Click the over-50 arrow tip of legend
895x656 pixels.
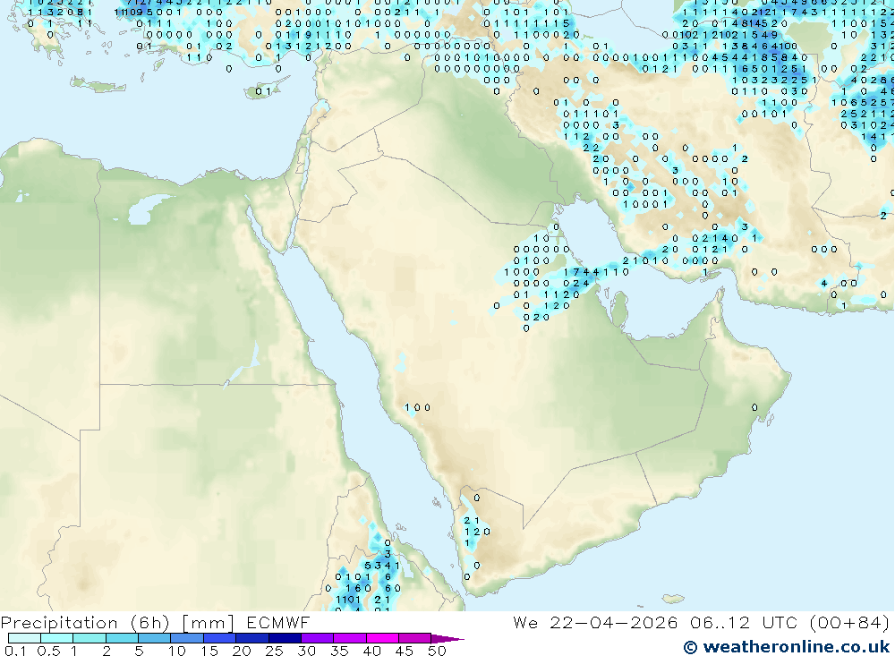pyautogui.click(x=447, y=639)
